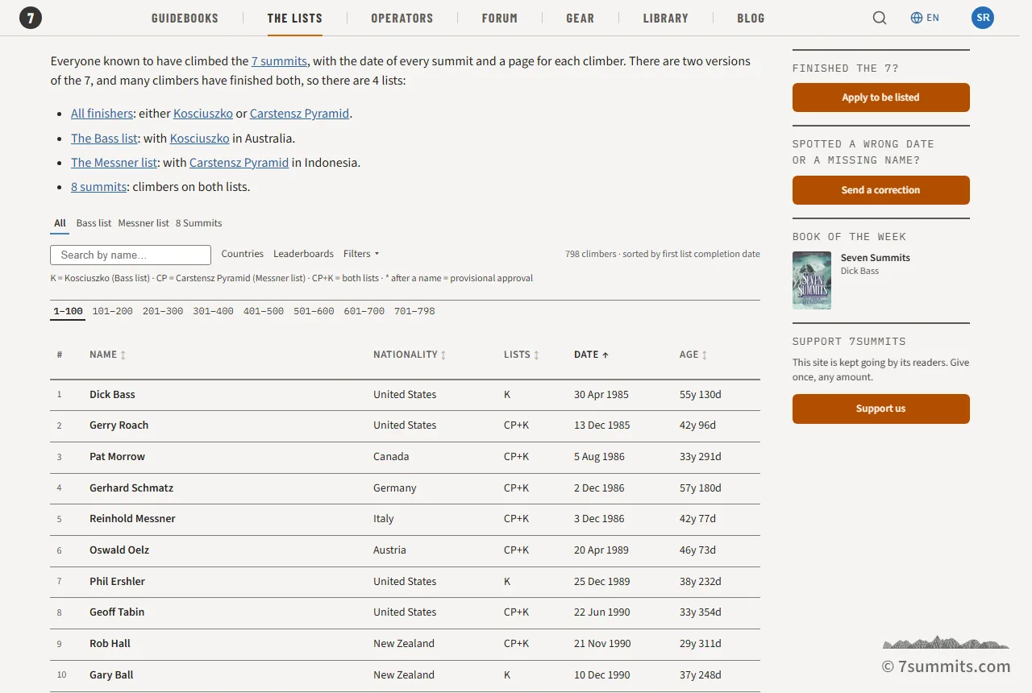Go to the Operators menu item

point(402,18)
